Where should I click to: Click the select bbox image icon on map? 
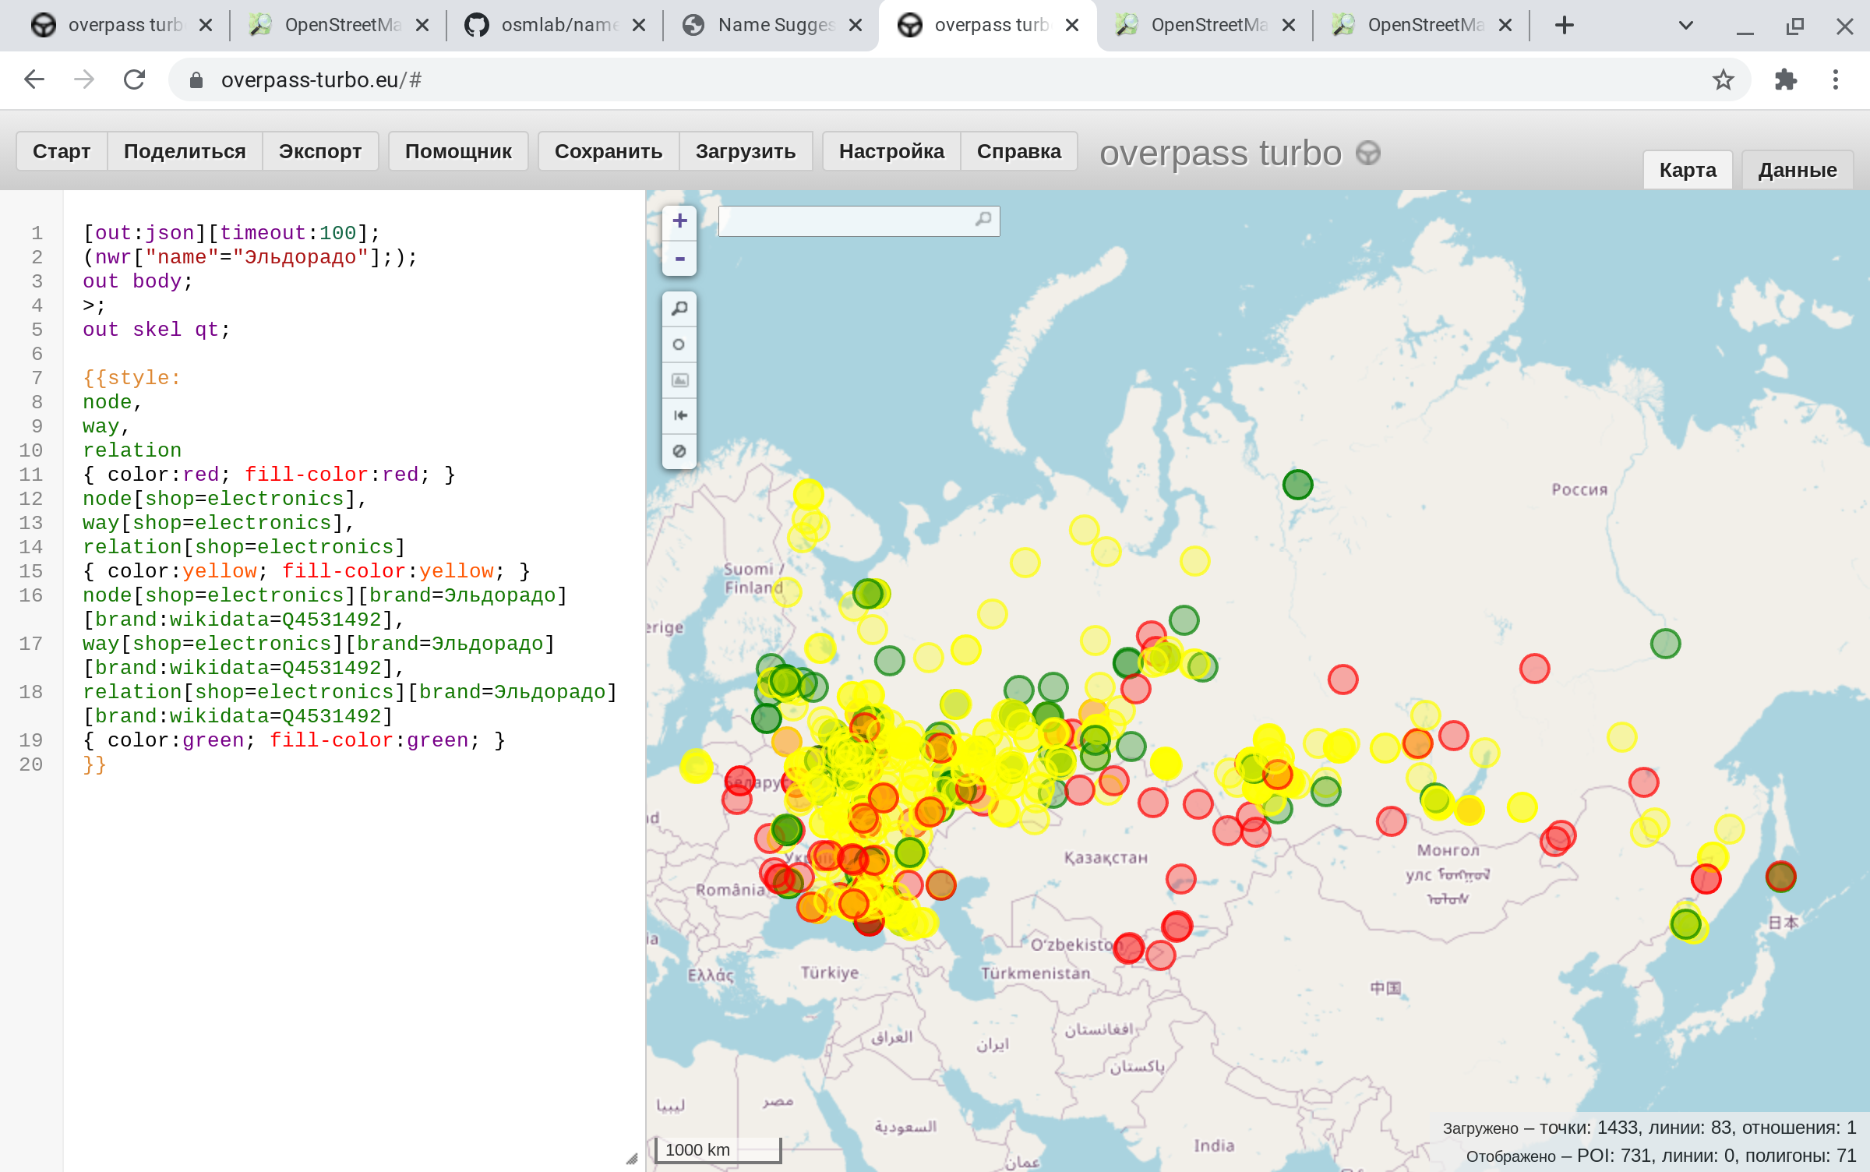[x=679, y=380]
